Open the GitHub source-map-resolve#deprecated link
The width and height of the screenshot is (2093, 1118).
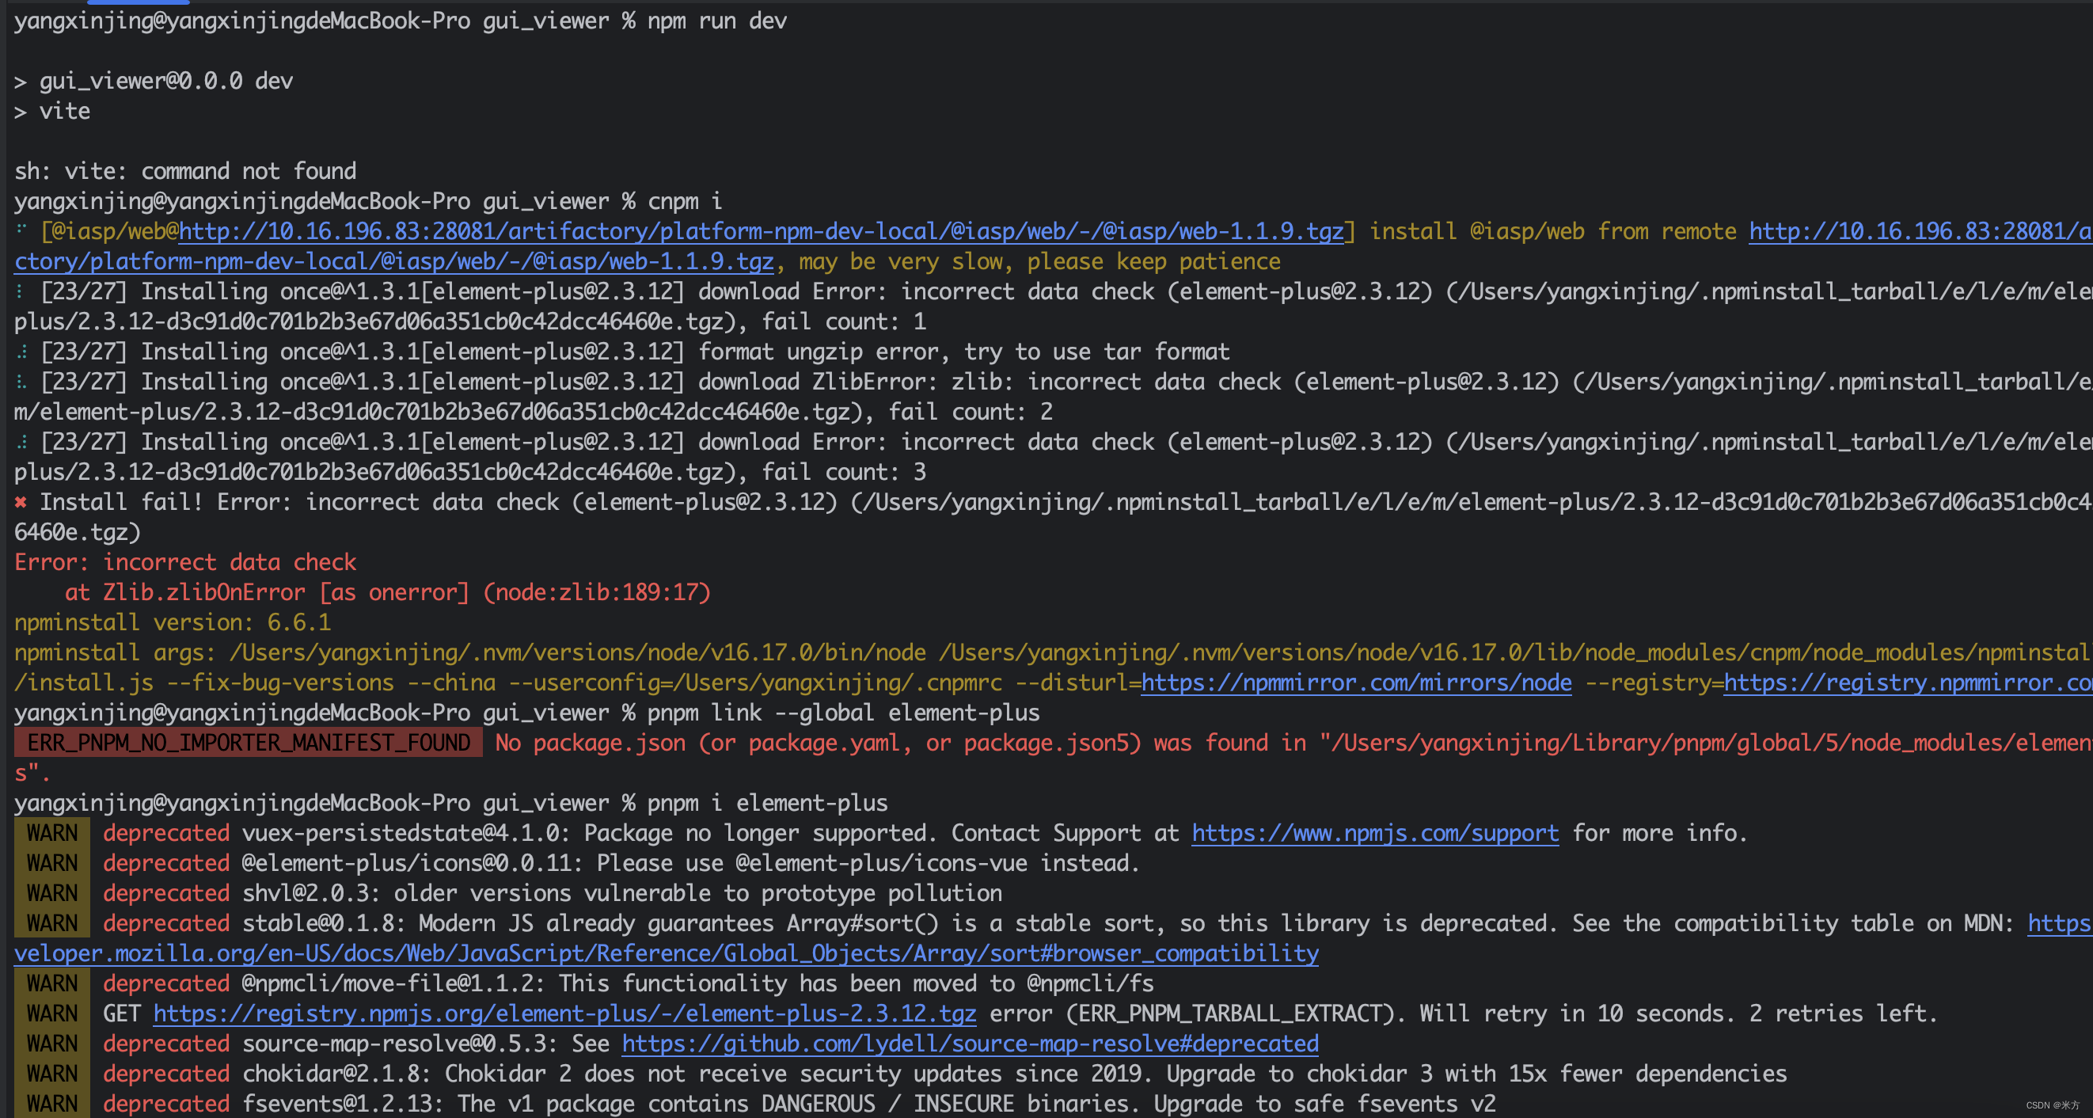(x=971, y=1044)
